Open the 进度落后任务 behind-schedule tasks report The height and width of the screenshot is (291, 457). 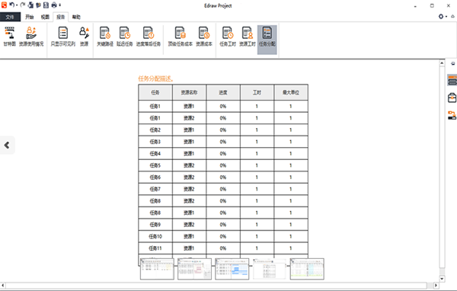click(x=149, y=37)
